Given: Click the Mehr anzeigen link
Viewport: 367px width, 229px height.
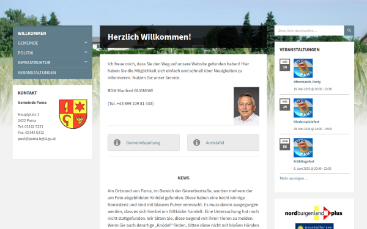Looking at the screenshot, I should (294, 178).
